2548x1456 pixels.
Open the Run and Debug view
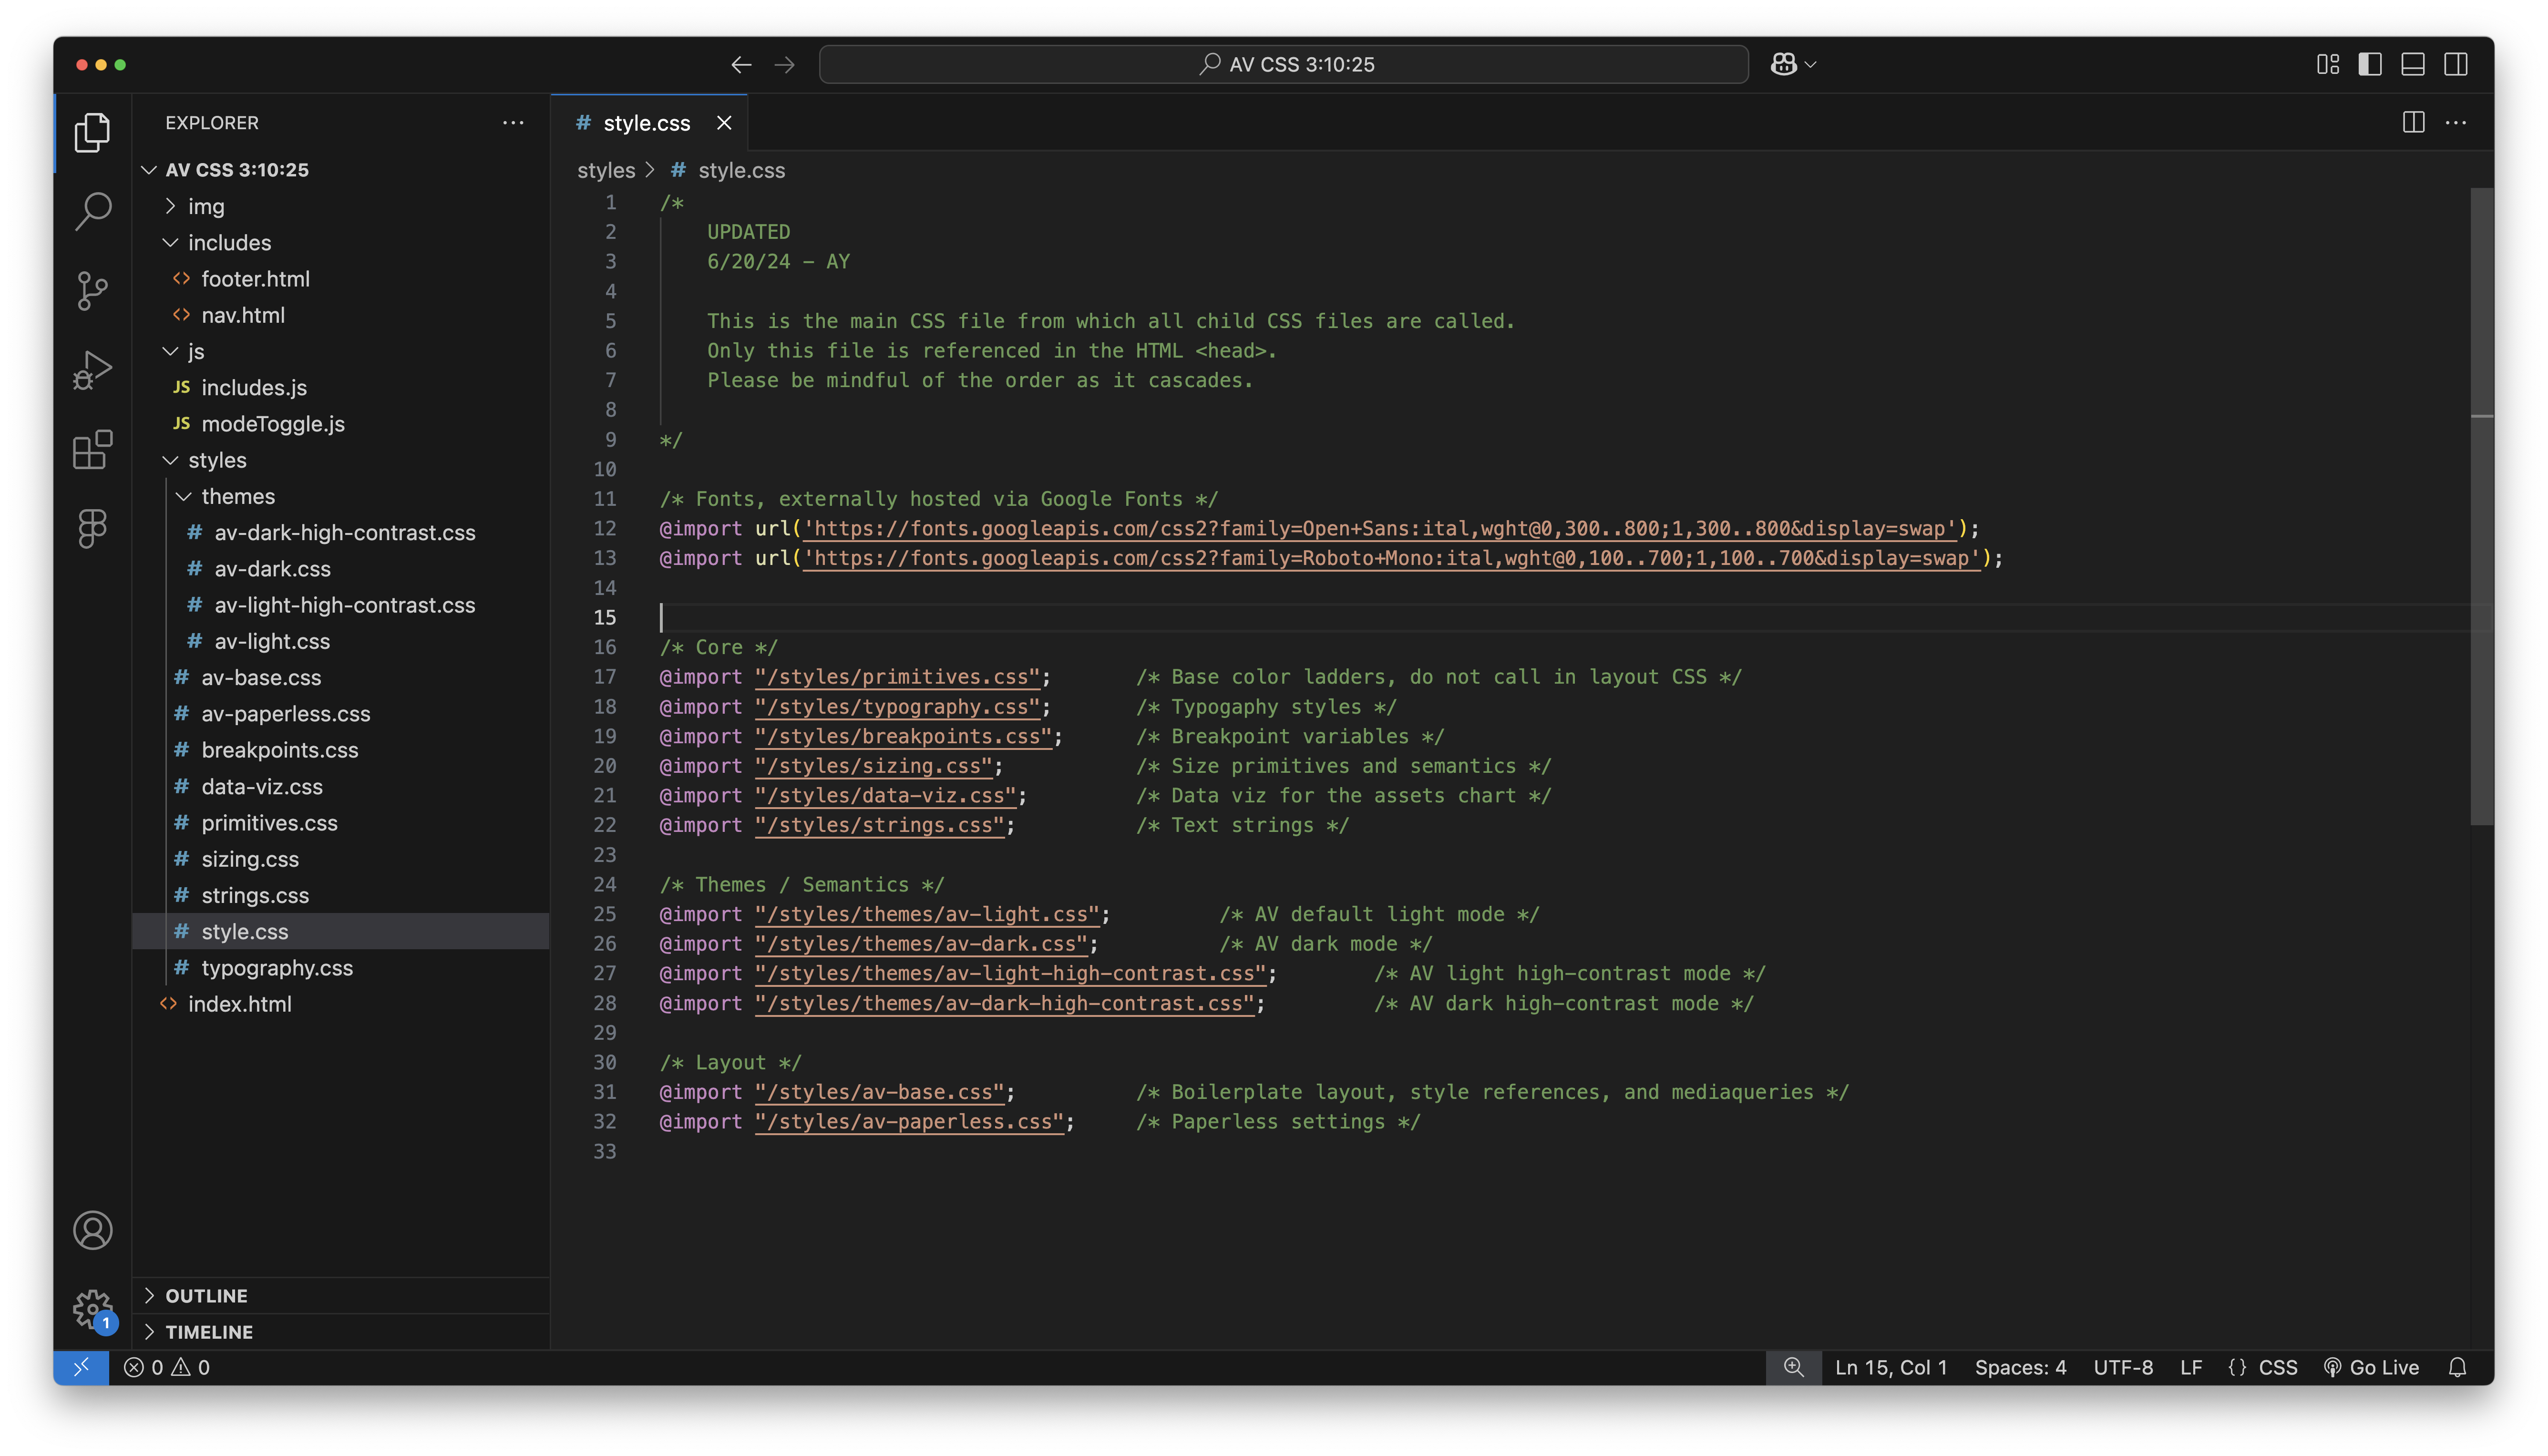(x=92, y=370)
